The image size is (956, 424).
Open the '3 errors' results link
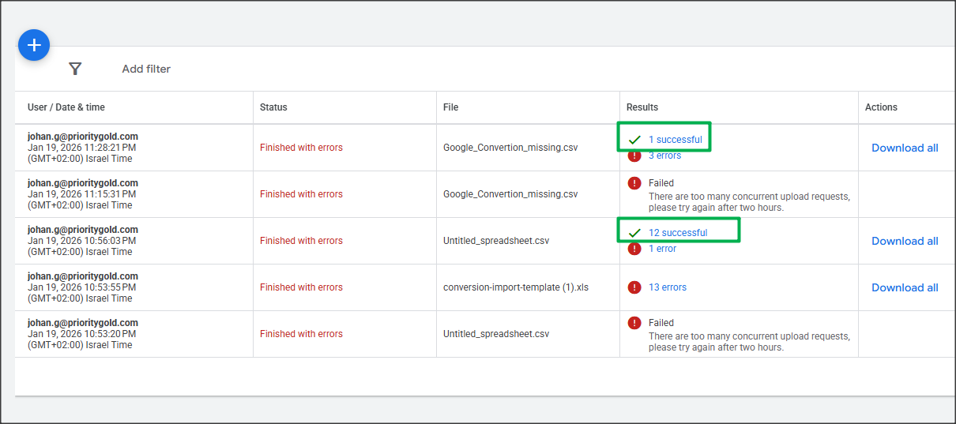pyautogui.click(x=664, y=156)
